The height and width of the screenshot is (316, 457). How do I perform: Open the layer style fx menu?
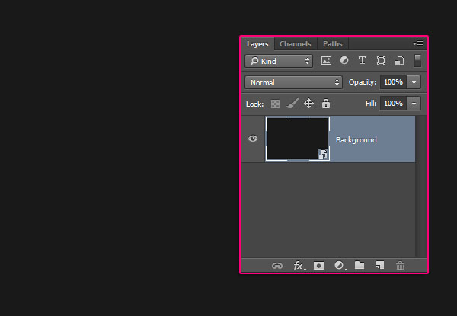[x=299, y=266]
